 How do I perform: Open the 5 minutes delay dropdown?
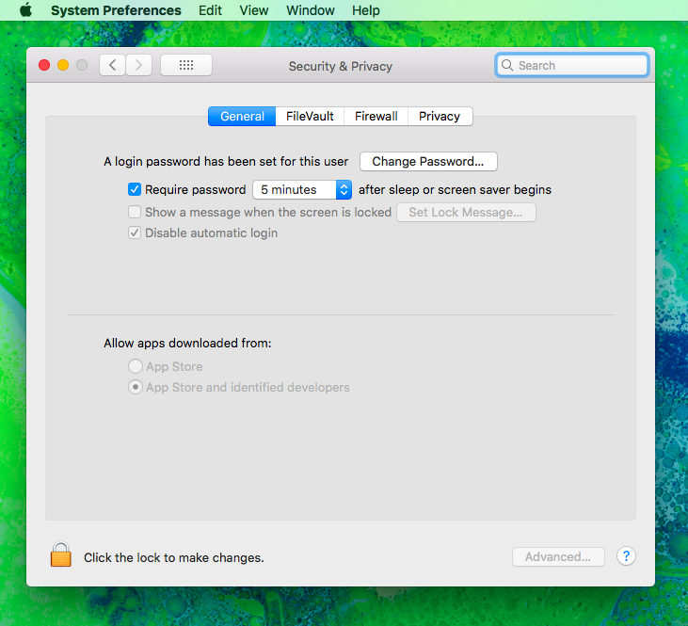click(x=302, y=189)
